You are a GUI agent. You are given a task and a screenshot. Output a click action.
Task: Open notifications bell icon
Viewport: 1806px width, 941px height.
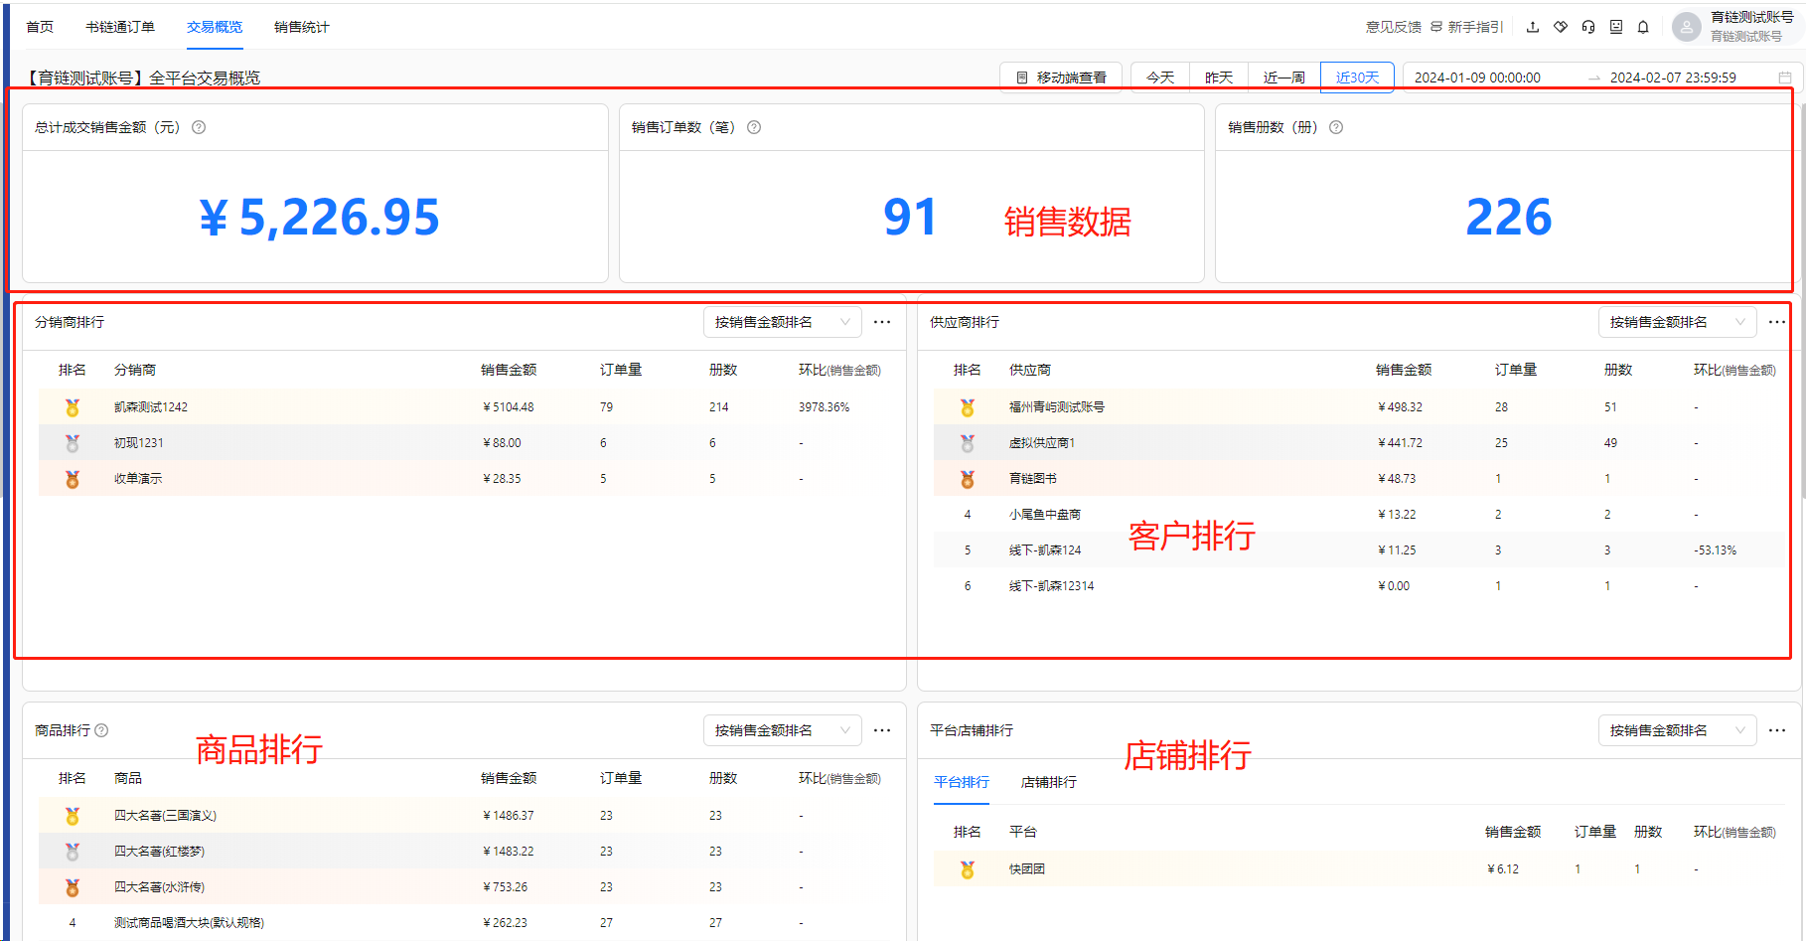[x=1643, y=27]
